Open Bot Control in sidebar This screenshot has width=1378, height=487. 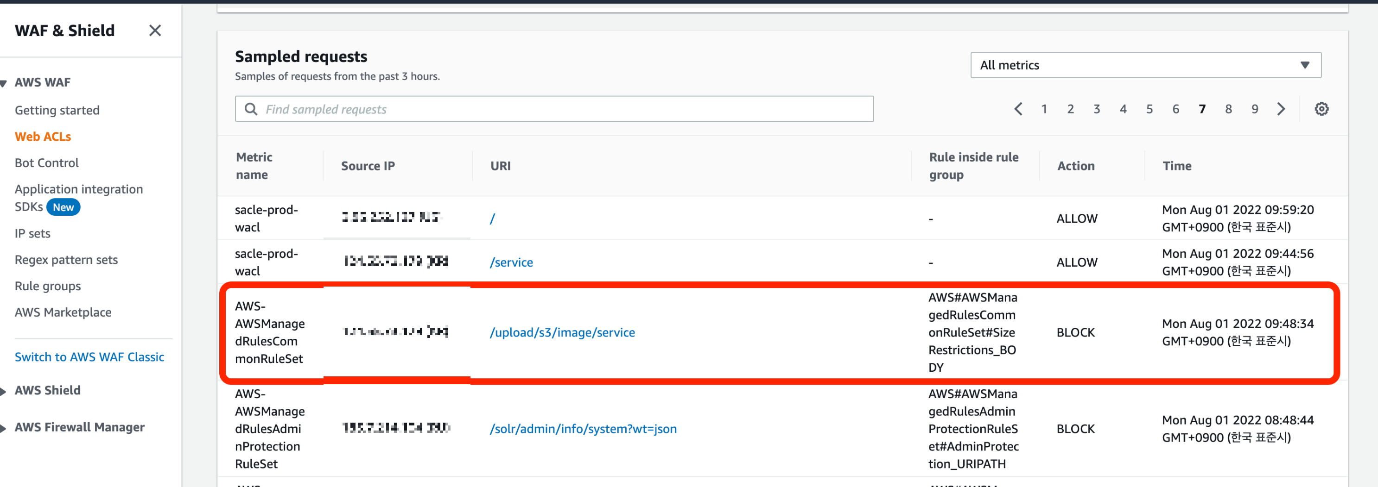46,162
